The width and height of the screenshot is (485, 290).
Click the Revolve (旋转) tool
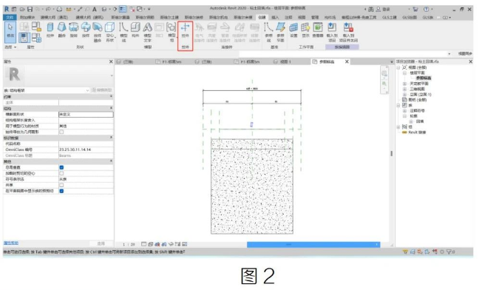coord(74,30)
